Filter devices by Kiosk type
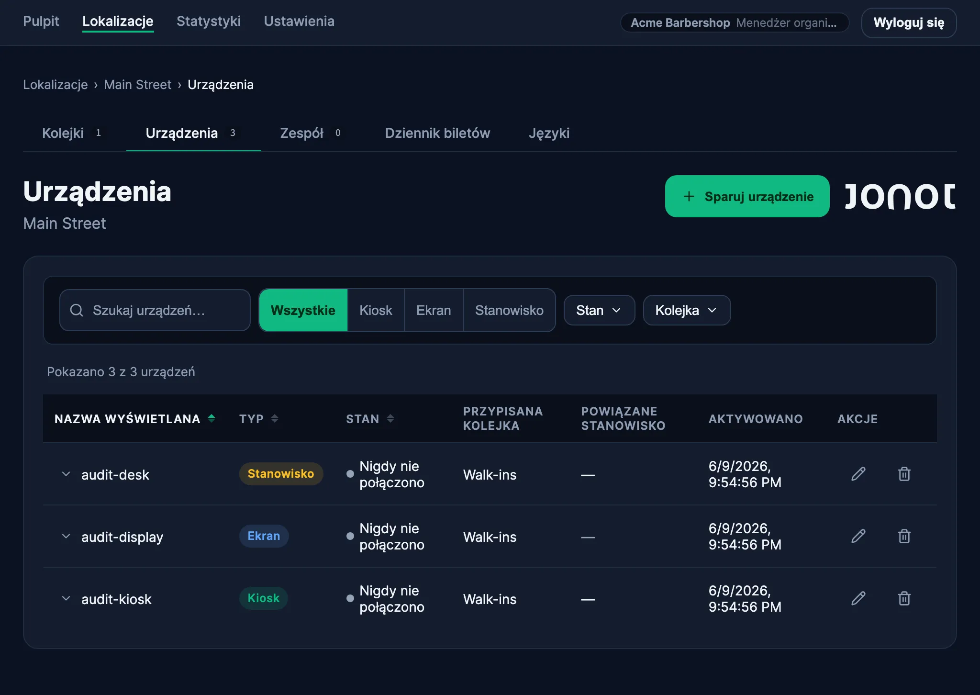The width and height of the screenshot is (980, 695). tap(376, 310)
